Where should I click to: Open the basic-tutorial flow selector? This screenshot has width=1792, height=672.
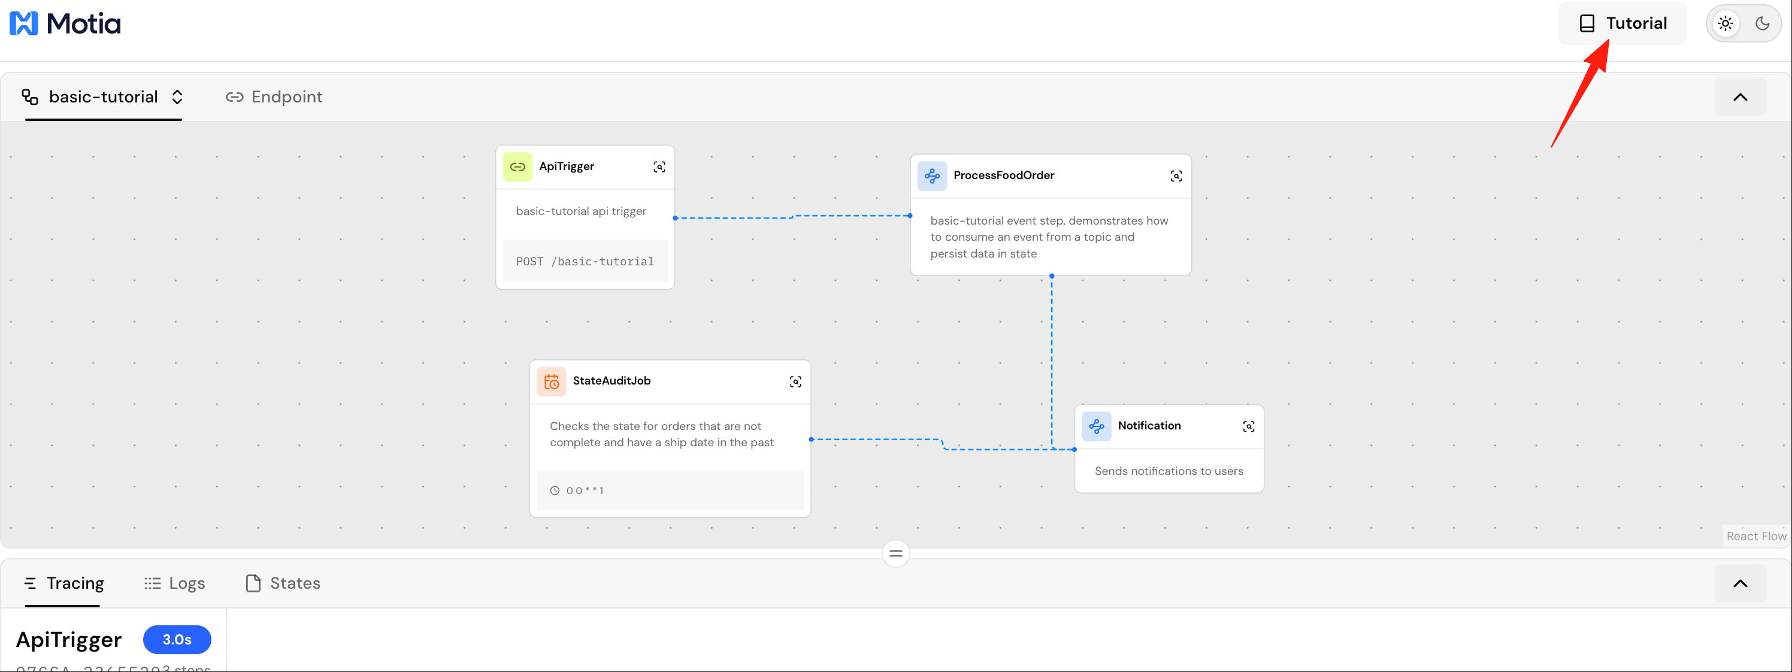(x=103, y=96)
